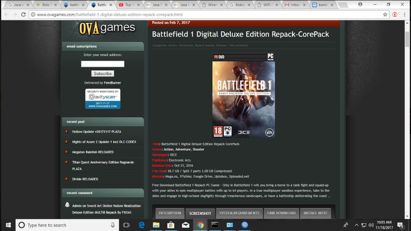Click the Battlefield 1 cover image
The image size is (411, 231).
tap(244, 95)
